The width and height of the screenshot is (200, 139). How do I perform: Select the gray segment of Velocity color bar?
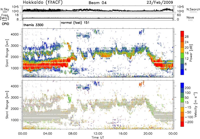coord(182,105)
